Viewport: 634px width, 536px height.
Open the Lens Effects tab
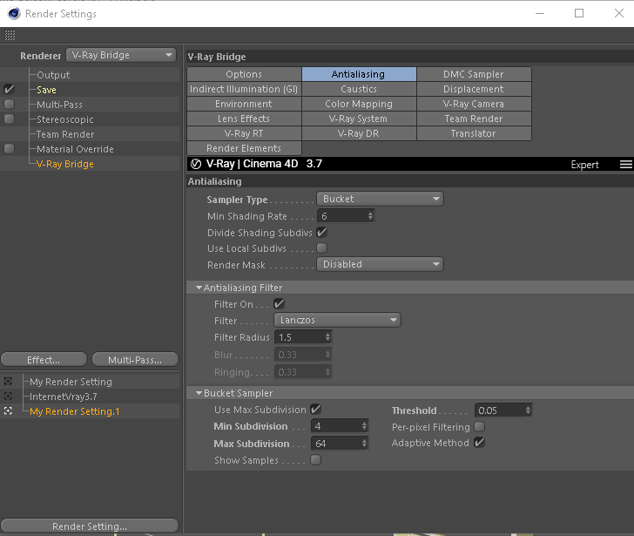click(244, 119)
